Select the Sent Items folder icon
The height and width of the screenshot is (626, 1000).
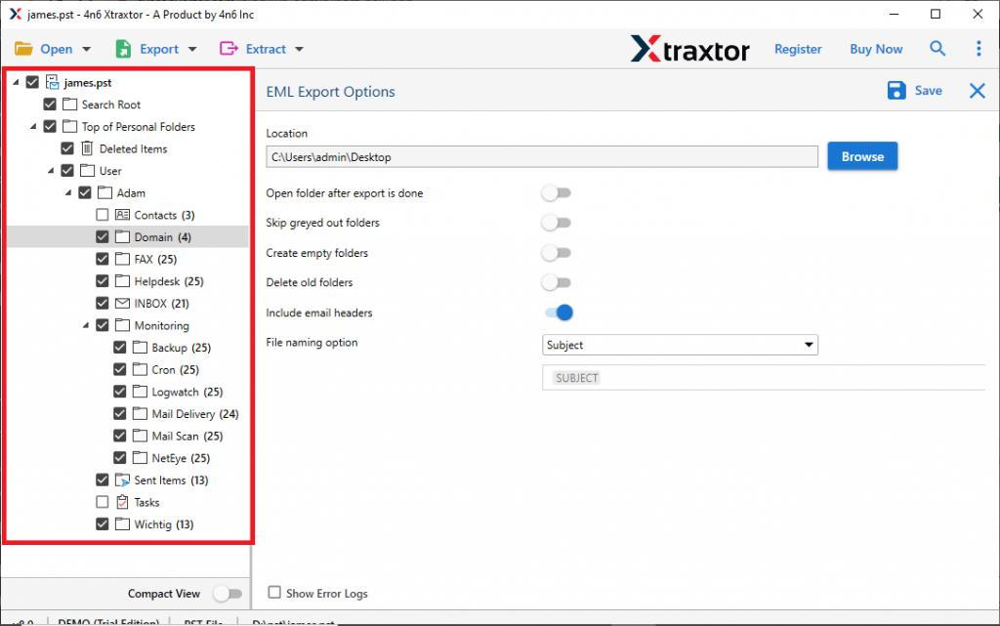coord(122,480)
